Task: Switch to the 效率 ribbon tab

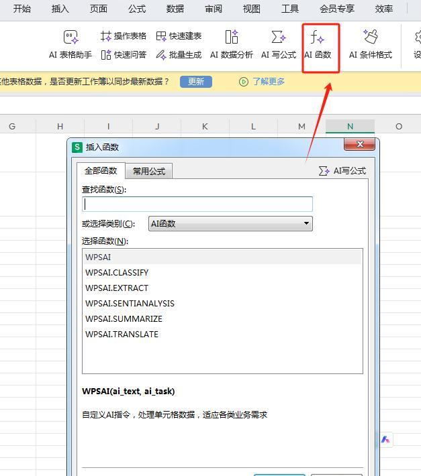Action: click(x=384, y=9)
